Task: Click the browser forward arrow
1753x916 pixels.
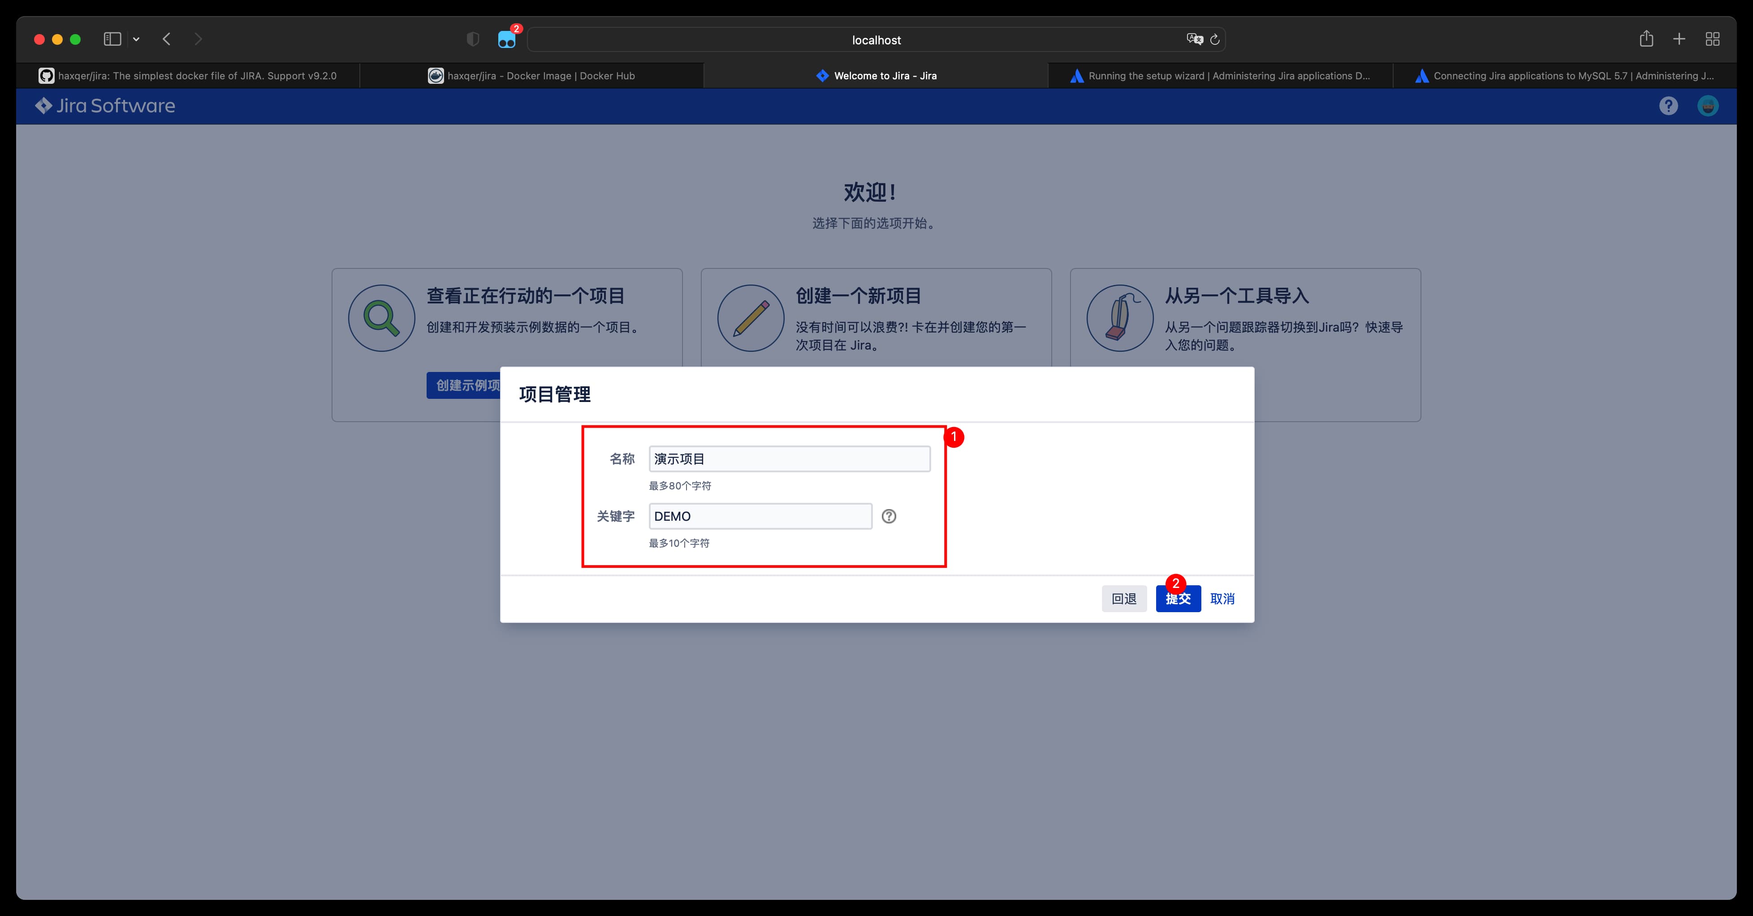Action: (x=198, y=39)
